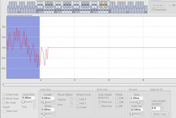This screenshot has width=176, height=118.
Task: Click the C3 key on the keyboard
Action: tap(55, 11)
